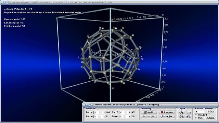
Task: Start rotation with the Start Rot. button
Action: (167, 116)
